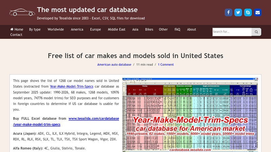Open the Middle East menu item
This screenshot has width=271, height=152.
click(x=117, y=29)
